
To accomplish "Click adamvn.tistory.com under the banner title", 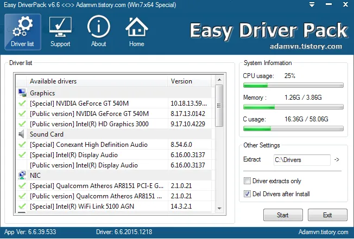I will point(306,47).
